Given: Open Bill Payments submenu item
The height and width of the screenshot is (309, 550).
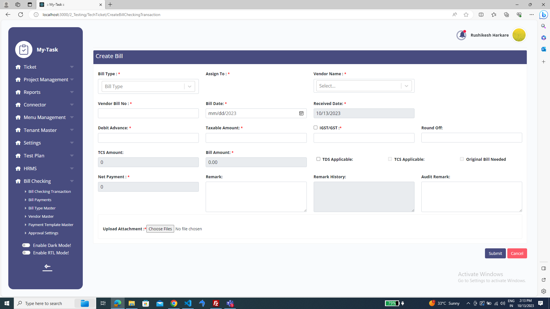Looking at the screenshot, I should [x=40, y=200].
